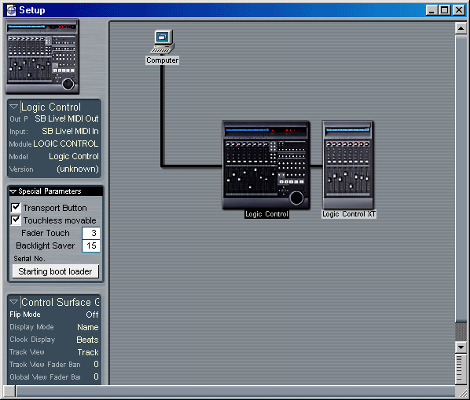470x400 pixels.
Task: Click the horizontal scrollbar track at bottom
Action: [x=235, y=391]
